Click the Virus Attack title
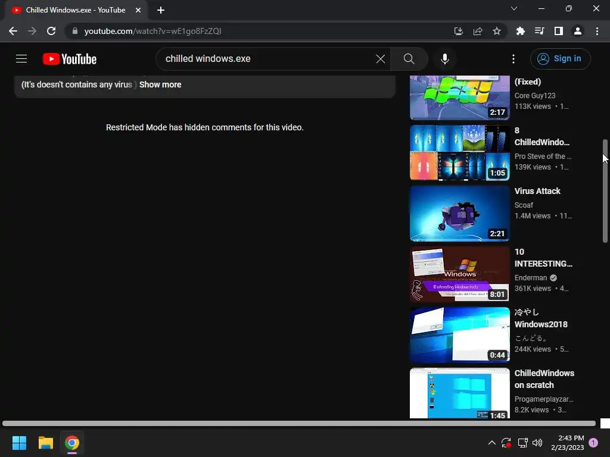 537,191
